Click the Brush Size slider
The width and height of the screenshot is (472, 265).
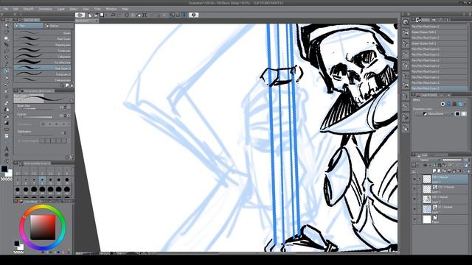(38, 109)
